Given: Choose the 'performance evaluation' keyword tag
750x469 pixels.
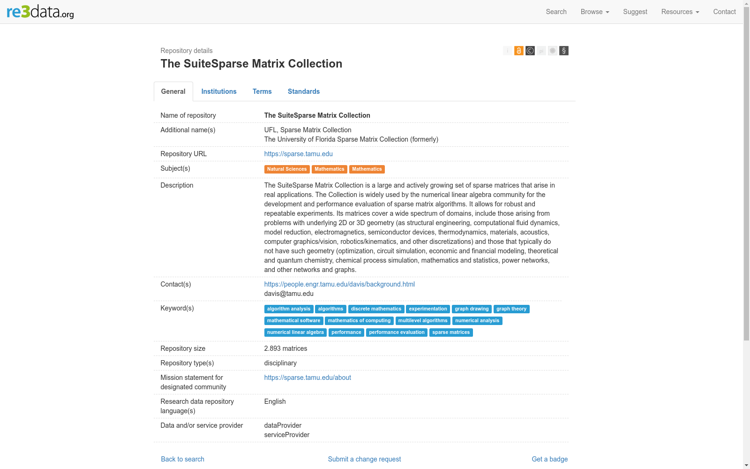Looking at the screenshot, I should pos(397,333).
